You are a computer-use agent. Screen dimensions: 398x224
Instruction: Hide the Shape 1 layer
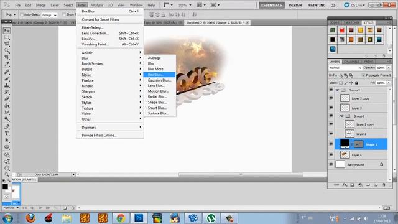point(331,144)
